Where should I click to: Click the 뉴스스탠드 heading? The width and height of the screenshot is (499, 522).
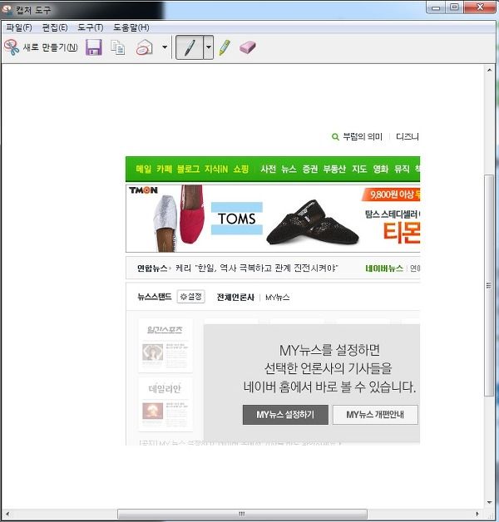[155, 297]
